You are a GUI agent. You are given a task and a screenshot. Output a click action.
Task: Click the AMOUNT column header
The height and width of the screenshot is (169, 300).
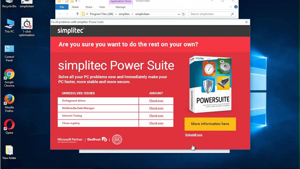tap(156, 93)
